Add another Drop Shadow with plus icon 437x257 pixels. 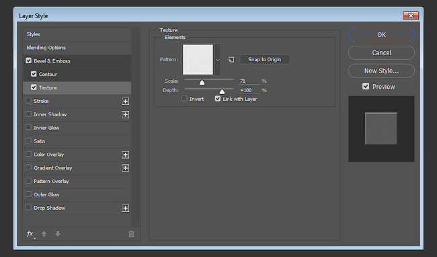coord(126,208)
